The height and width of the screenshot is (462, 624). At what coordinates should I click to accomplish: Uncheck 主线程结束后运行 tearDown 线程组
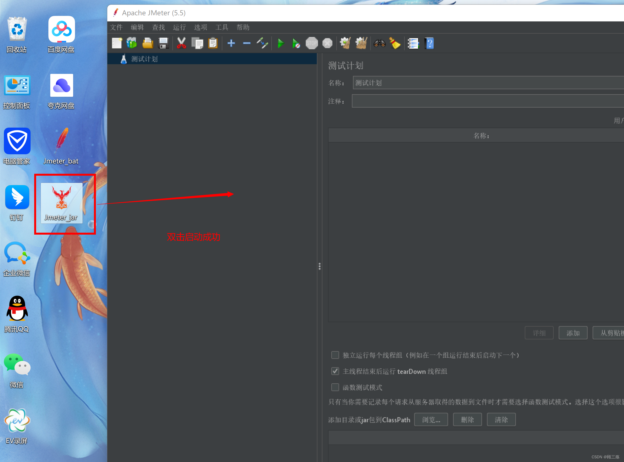click(x=335, y=371)
